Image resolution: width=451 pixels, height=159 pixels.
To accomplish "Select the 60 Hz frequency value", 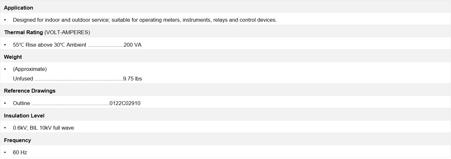I will (x=20, y=152).
